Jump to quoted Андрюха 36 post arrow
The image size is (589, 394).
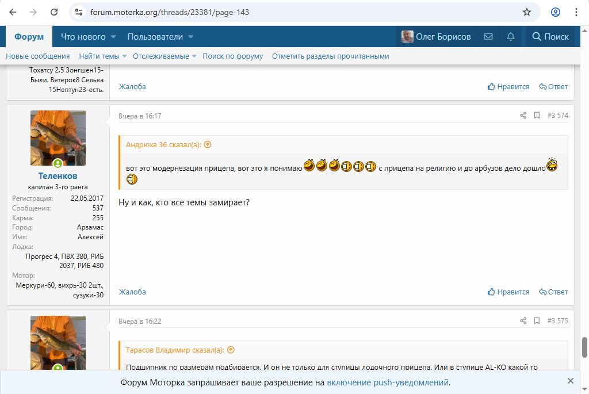click(x=208, y=145)
